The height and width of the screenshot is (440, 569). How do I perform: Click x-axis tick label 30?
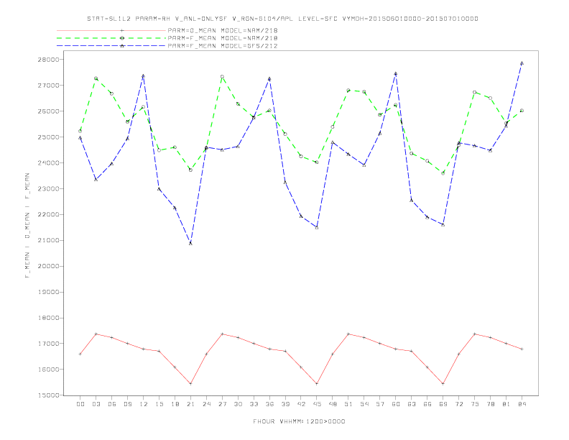coord(238,404)
